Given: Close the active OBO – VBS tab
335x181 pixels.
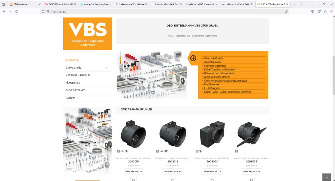Looking at the screenshot, I should (287, 4).
